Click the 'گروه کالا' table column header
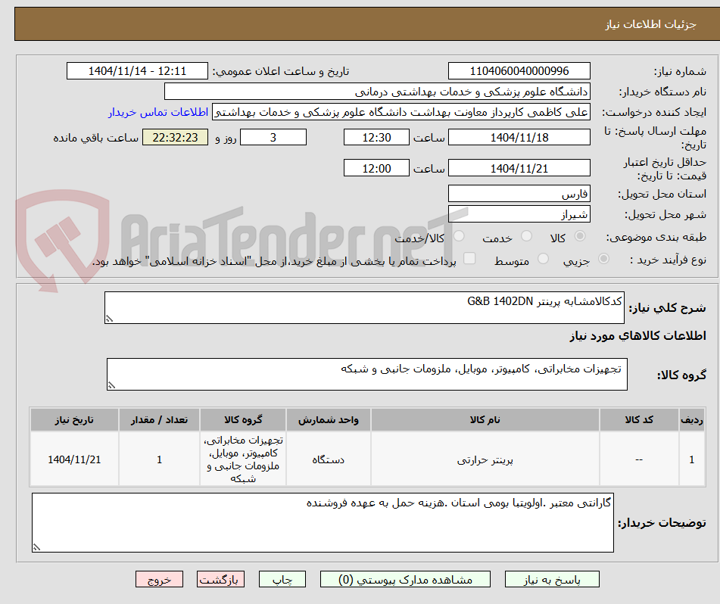The width and height of the screenshot is (720, 604). tap(243, 420)
